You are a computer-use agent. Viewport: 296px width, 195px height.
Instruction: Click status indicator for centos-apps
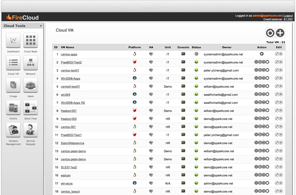coord(197,54)
